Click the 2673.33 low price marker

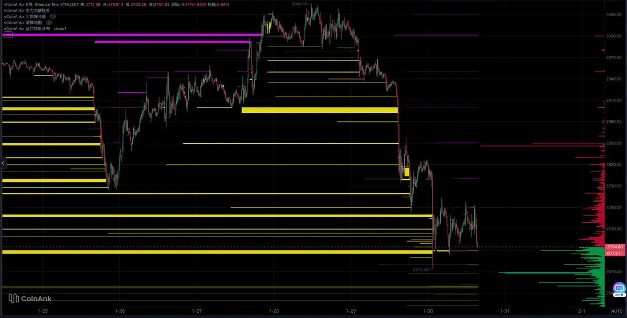420,269
